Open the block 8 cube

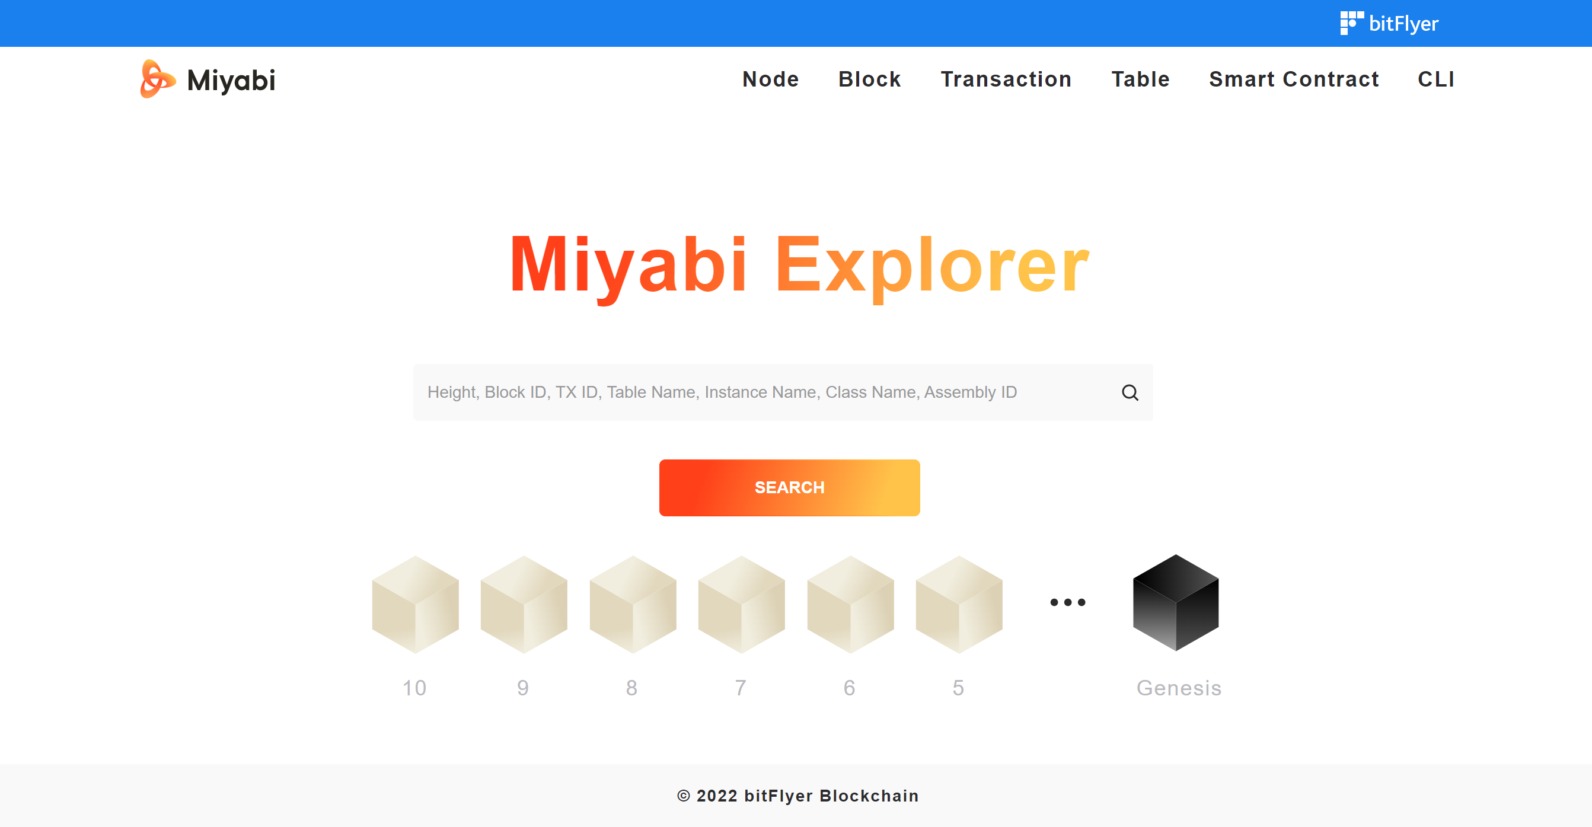(x=632, y=605)
